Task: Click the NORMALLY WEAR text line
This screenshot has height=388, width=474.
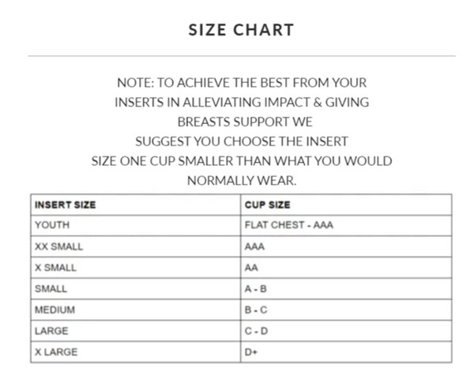Action: point(242,181)
